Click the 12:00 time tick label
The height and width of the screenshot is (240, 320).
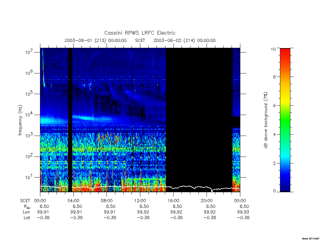tap(140, 201)
